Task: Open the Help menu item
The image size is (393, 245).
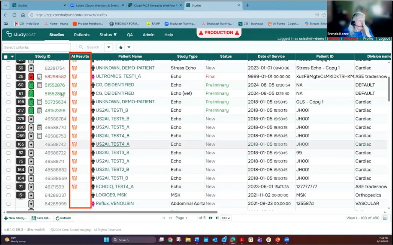Action: click(x=169, y=35)
